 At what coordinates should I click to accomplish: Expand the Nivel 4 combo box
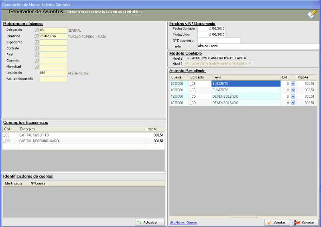tap(250, 64)
